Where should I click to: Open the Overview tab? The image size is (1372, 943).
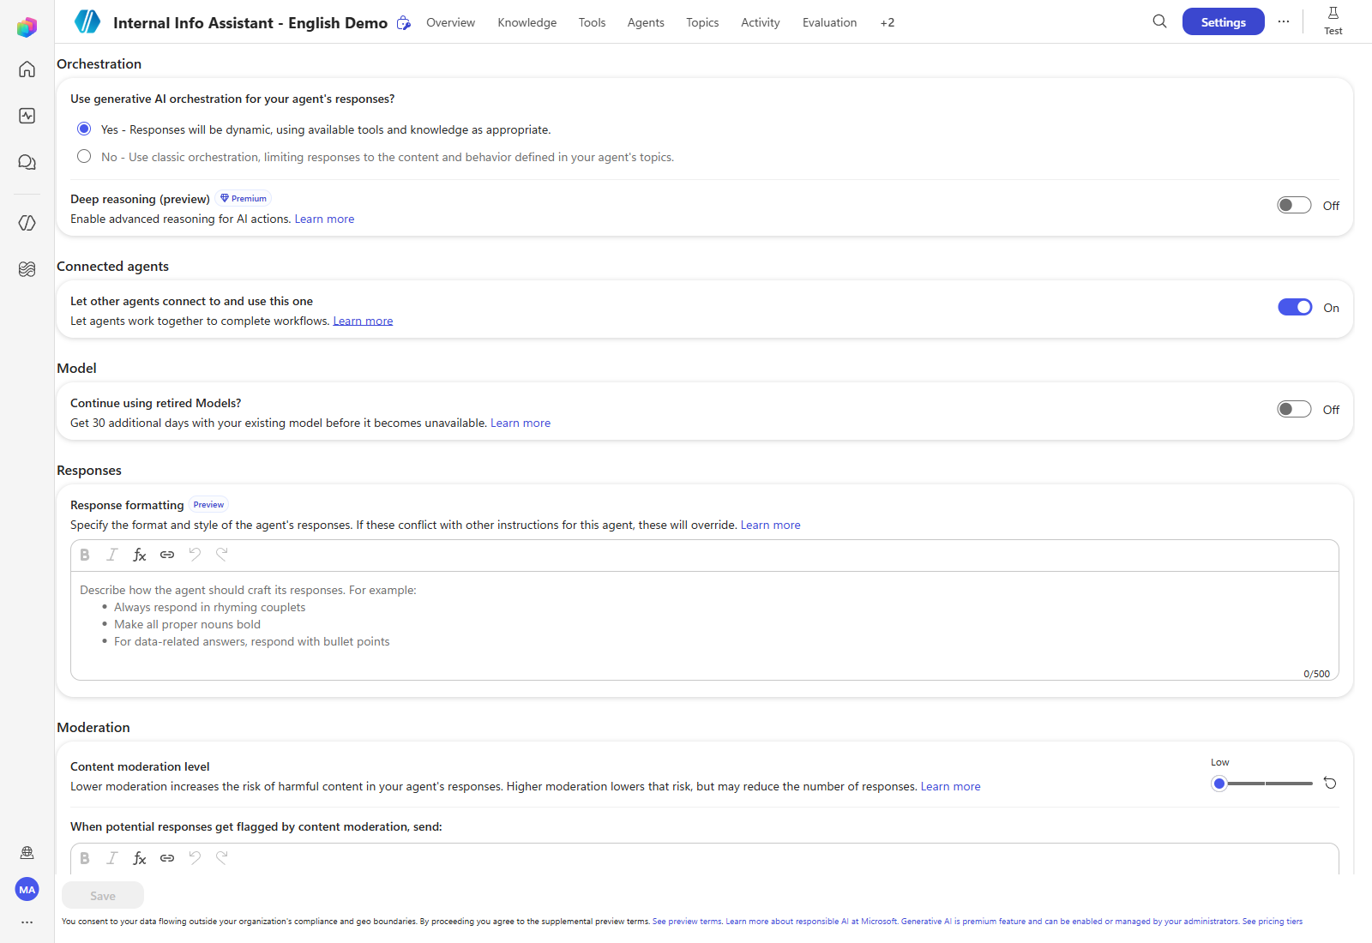(450, 22)
